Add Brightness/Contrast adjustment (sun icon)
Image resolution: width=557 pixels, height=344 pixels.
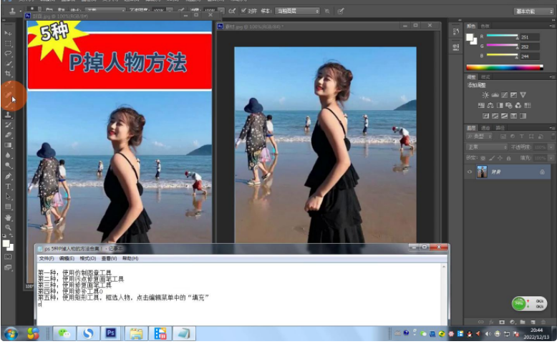pos(485,95)
